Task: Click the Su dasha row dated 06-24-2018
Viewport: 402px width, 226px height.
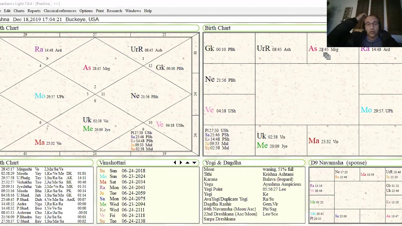Action: coord(122,171)
